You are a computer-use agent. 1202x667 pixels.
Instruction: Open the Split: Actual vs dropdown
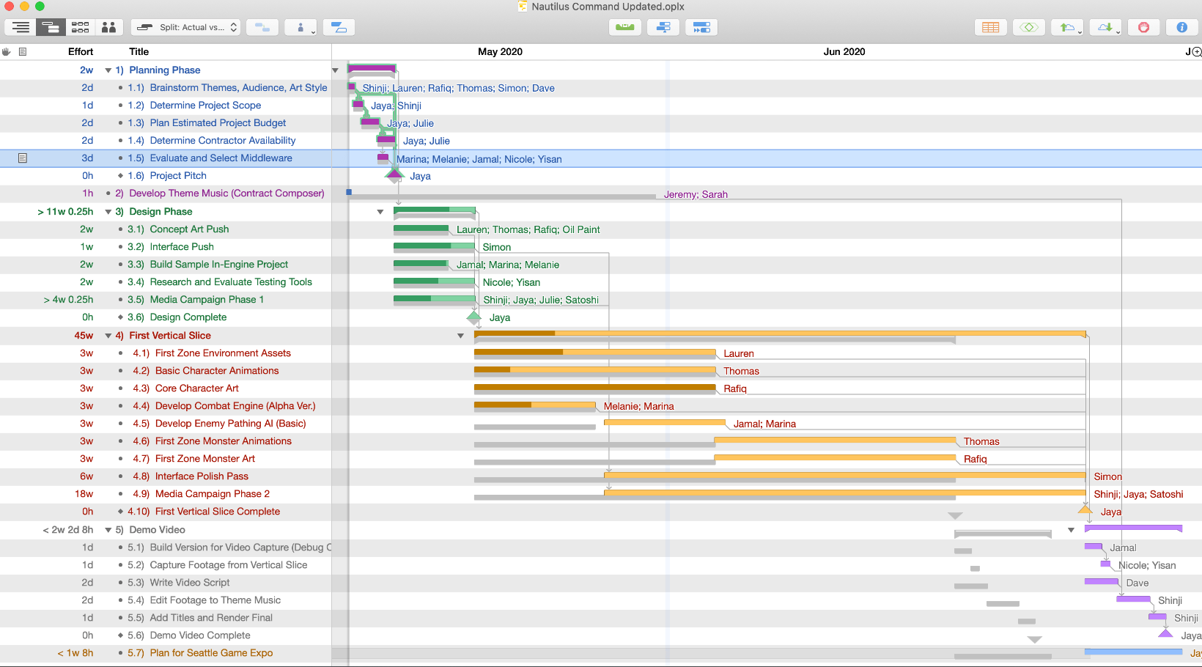point(185,27)
